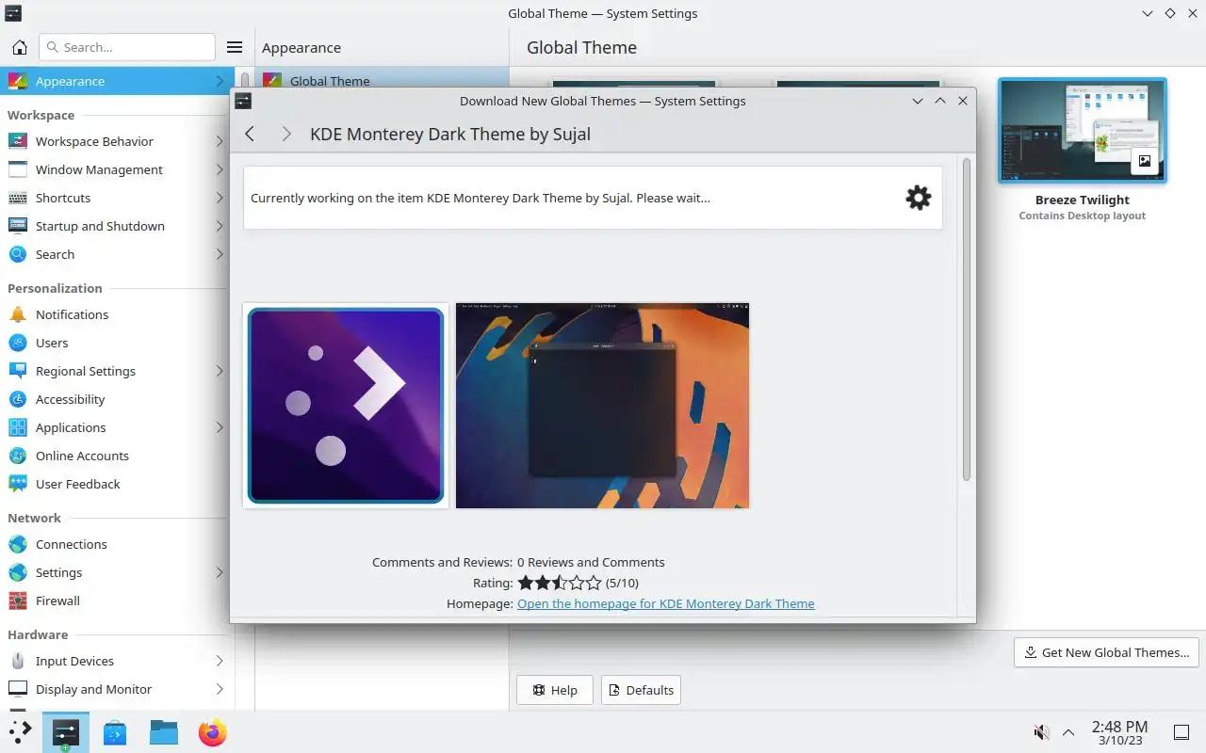1206x753 pixels.
Task: Expand Regional Settings submenu arrow
Action: [220, 371]
